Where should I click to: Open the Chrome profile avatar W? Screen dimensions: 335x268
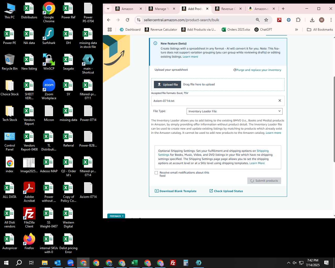tap(322, 20)
